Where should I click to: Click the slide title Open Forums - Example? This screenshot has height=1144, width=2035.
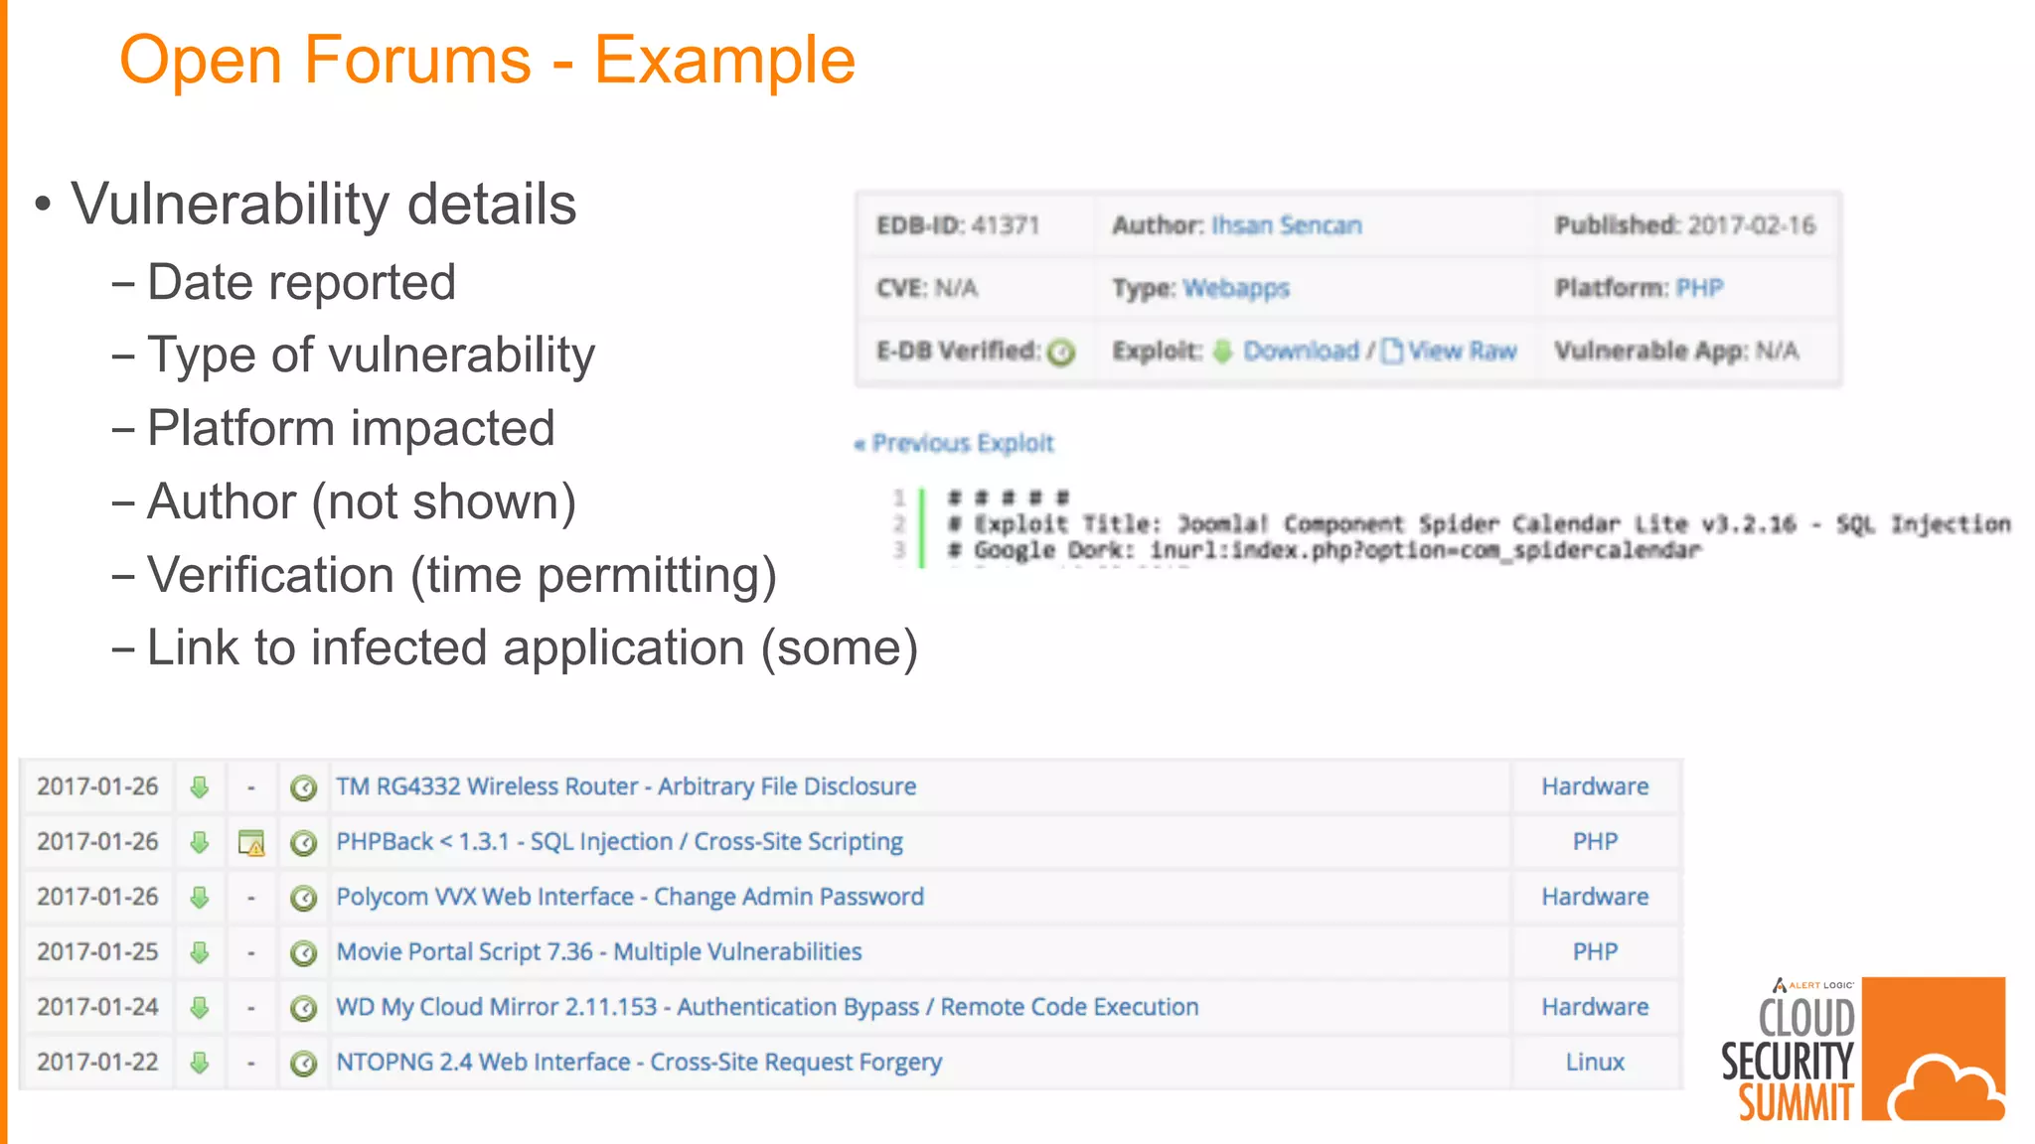tap(487, 60)
